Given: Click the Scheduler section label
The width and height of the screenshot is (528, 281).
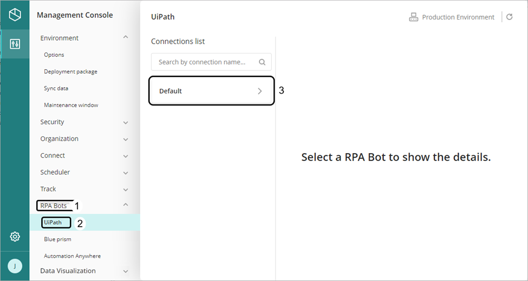Looking at the screenshot, I should coord(55,172).
